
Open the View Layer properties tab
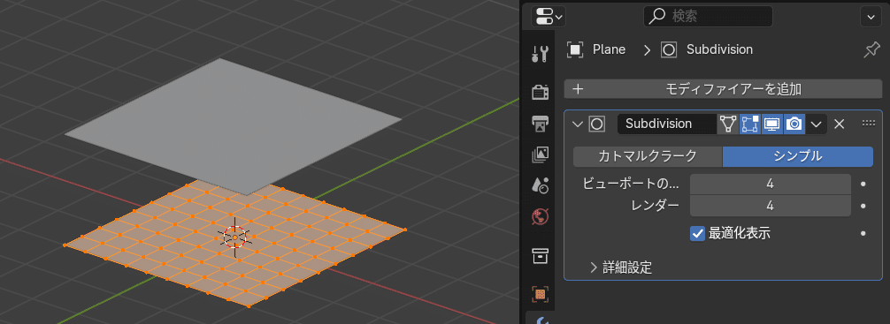[x=540, y=154]
